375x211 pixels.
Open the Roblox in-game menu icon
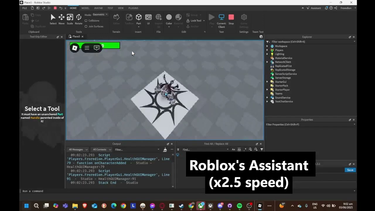(75, 48)
